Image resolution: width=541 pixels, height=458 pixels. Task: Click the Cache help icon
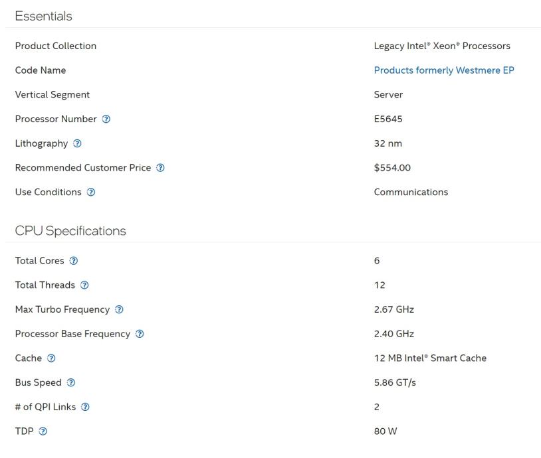[51, 358]
